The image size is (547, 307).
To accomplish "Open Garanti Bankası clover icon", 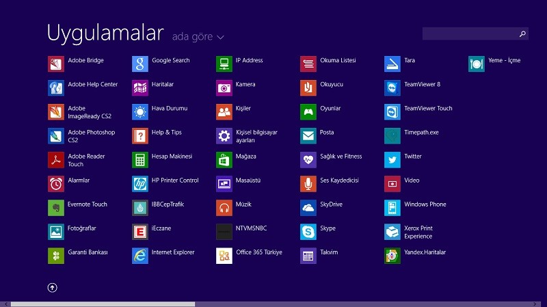I will [x=56, y=256].
